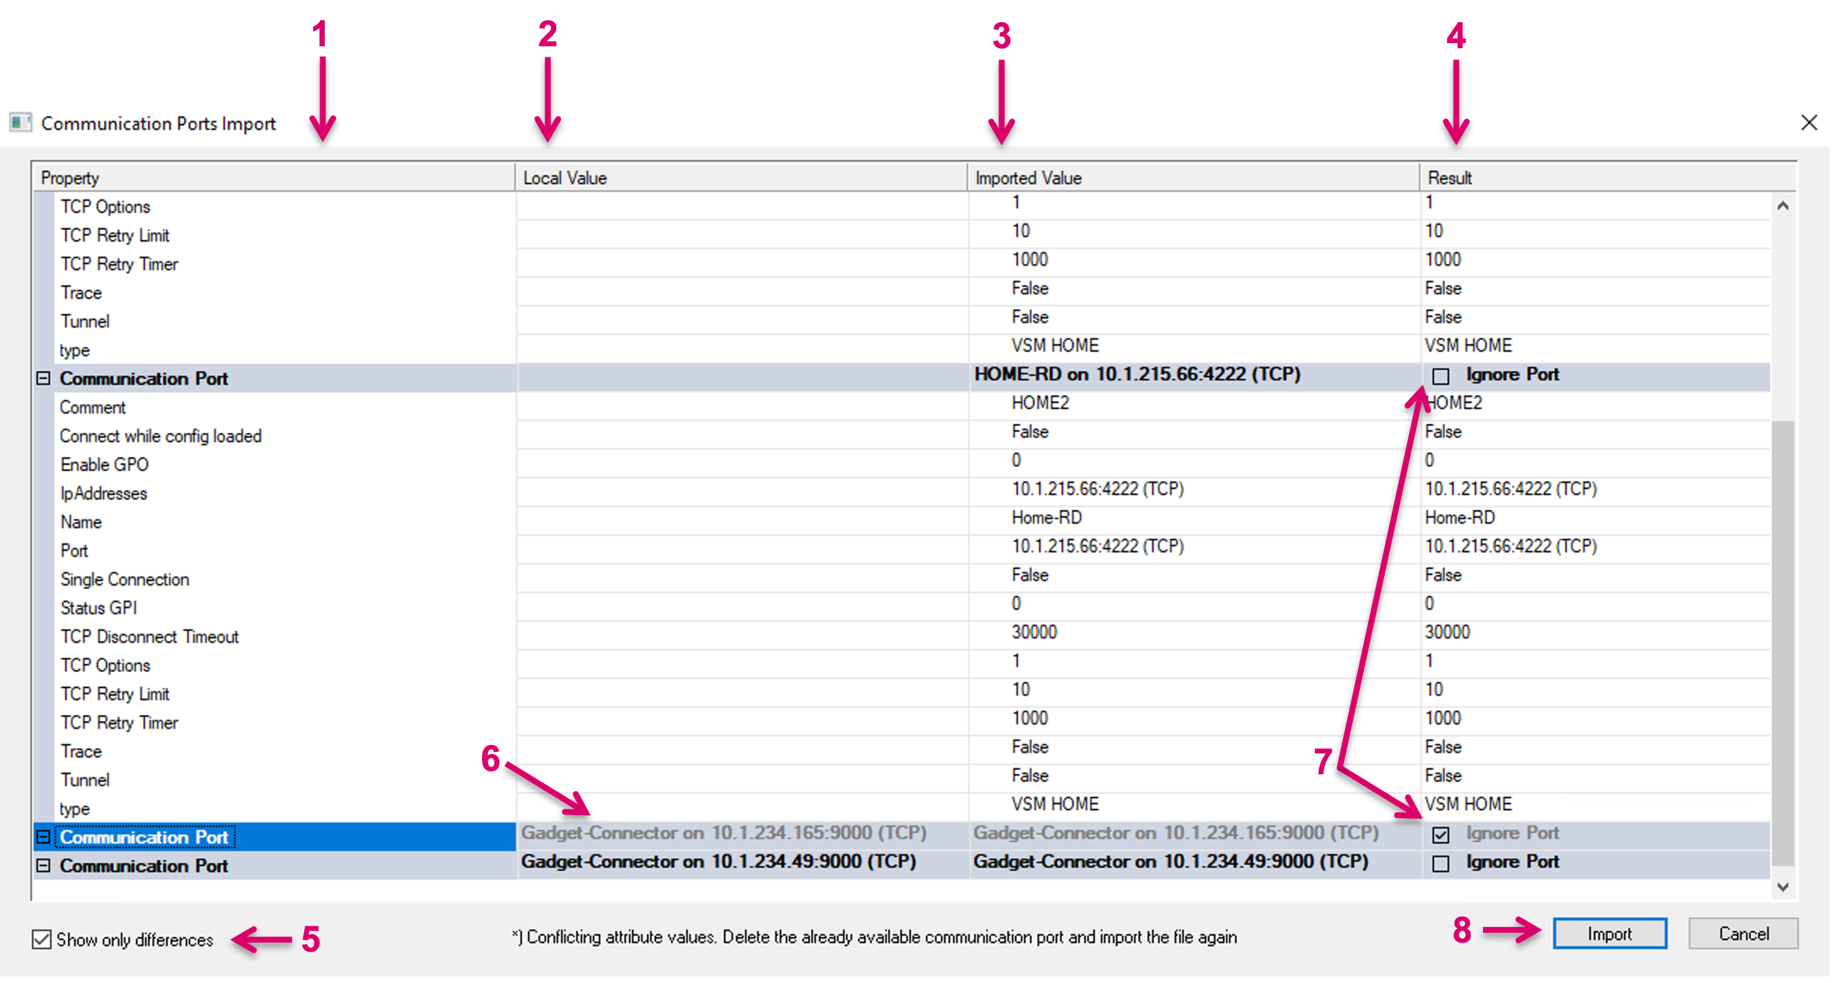Collapse the HOME-RD Communication Port group
This screenshot has height=983, width=1832.
44,378
